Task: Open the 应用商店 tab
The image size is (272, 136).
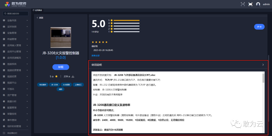Action: pyautogui.click(x=38, y=10)
